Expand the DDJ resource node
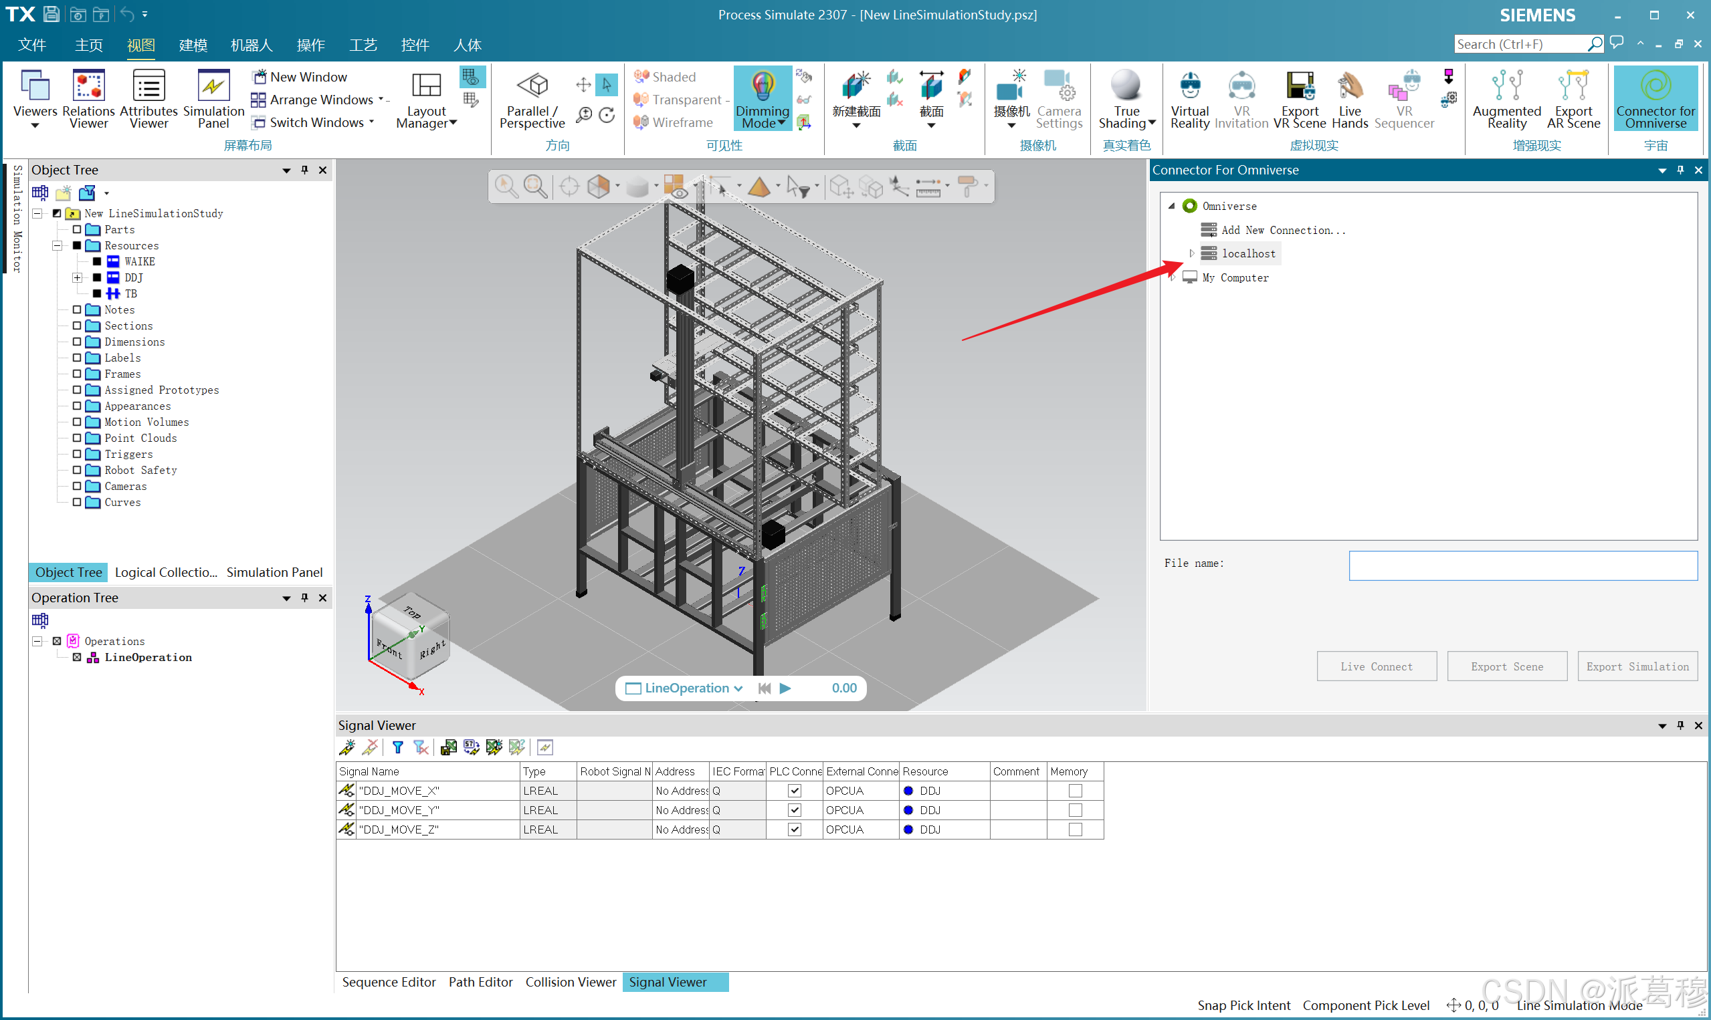The width and height of the screenshot is (1711, 1020). tap(77, 277)
